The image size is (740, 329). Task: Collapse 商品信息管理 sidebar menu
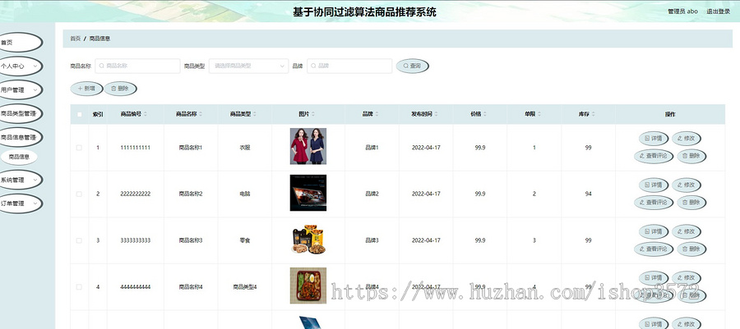click(20, 138)
